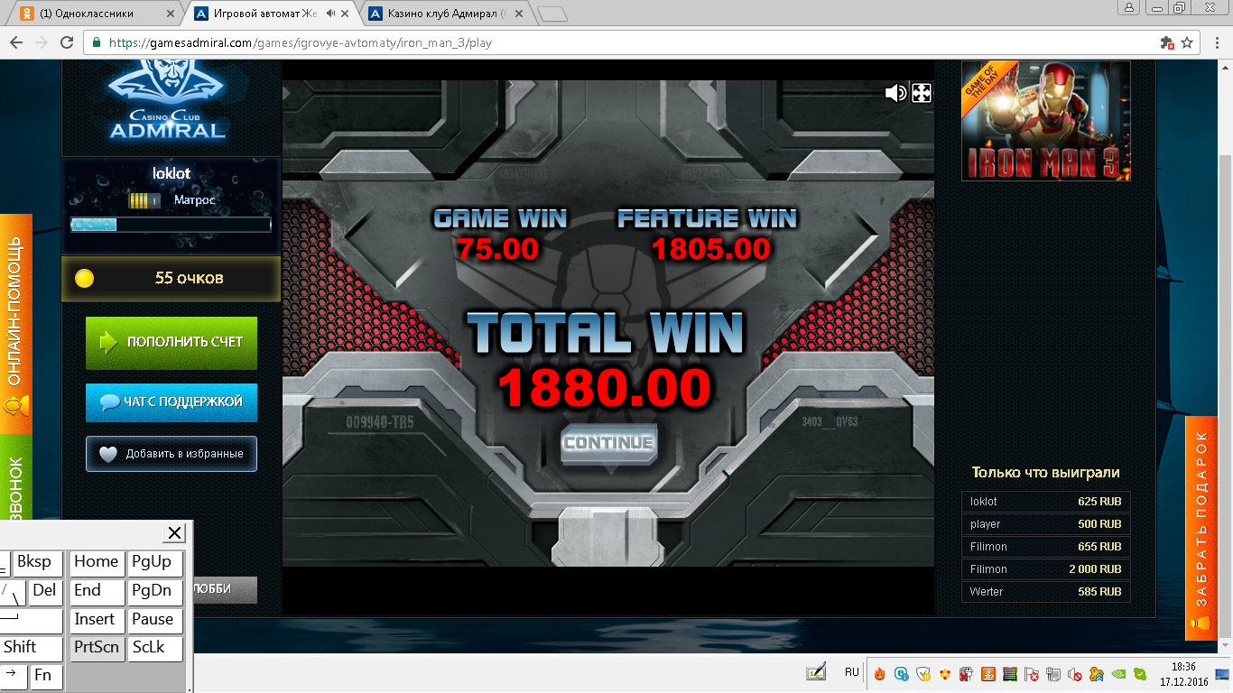This screenshot has width=1233, height=693.
Task: Click the ПОПОЛНИТЬ СЧЕТ deposit button
Action: 172,343
